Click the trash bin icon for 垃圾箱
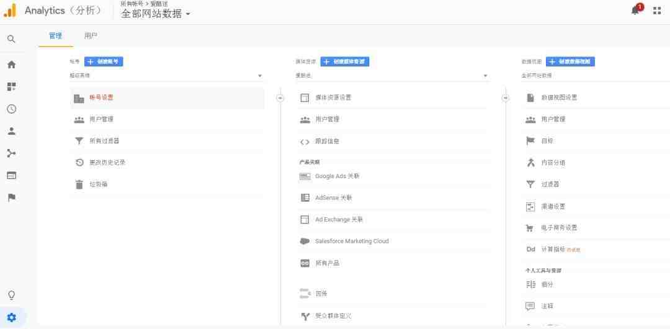The height and width of the screenshot is (329, 670). click(x=79, y=184)
